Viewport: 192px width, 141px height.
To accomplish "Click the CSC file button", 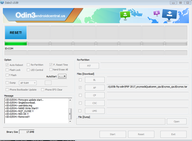I will pyautogui.click(x=95, y=103).
